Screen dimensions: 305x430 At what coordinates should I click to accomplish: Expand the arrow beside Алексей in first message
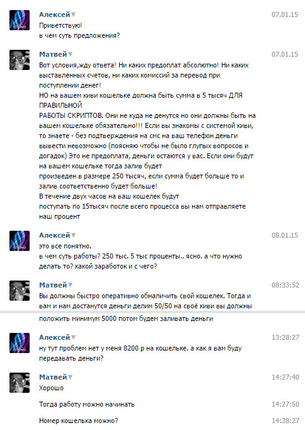(74, 15)
